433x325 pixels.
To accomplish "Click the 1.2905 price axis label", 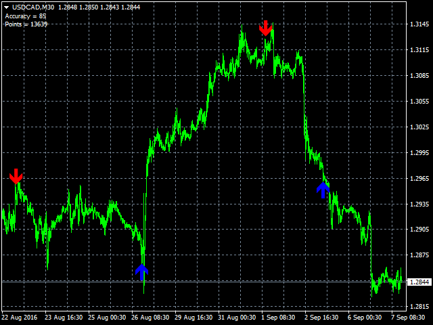I will [x=419, y=230].
